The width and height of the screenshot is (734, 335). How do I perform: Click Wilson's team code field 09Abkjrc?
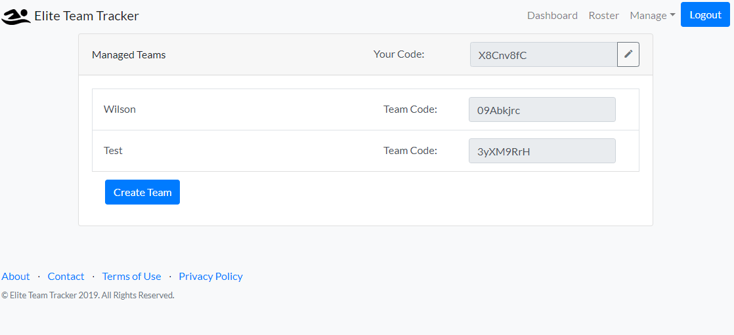click(542, 110)
